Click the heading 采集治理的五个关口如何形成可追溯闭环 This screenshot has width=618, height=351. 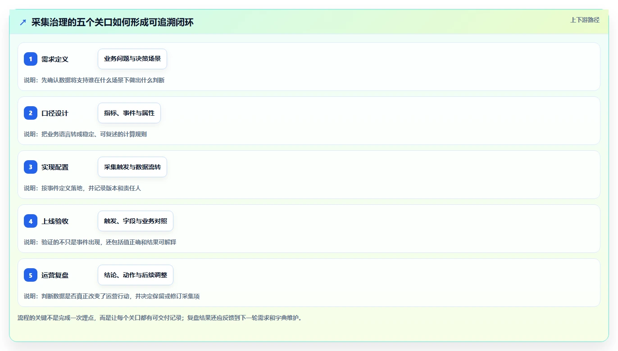point(113,22)
